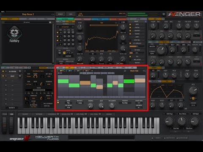The height and width of the screenshot is (152, 203).
Task: Open the arp Velocity dropdown
Action: (x=125, y=103)
